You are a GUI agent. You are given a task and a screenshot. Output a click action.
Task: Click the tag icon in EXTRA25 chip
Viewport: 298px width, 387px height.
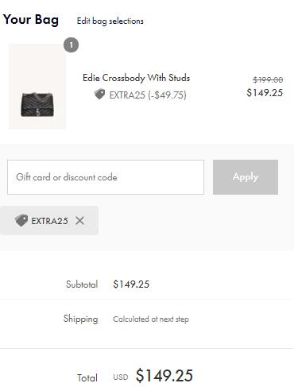point(21,220)
